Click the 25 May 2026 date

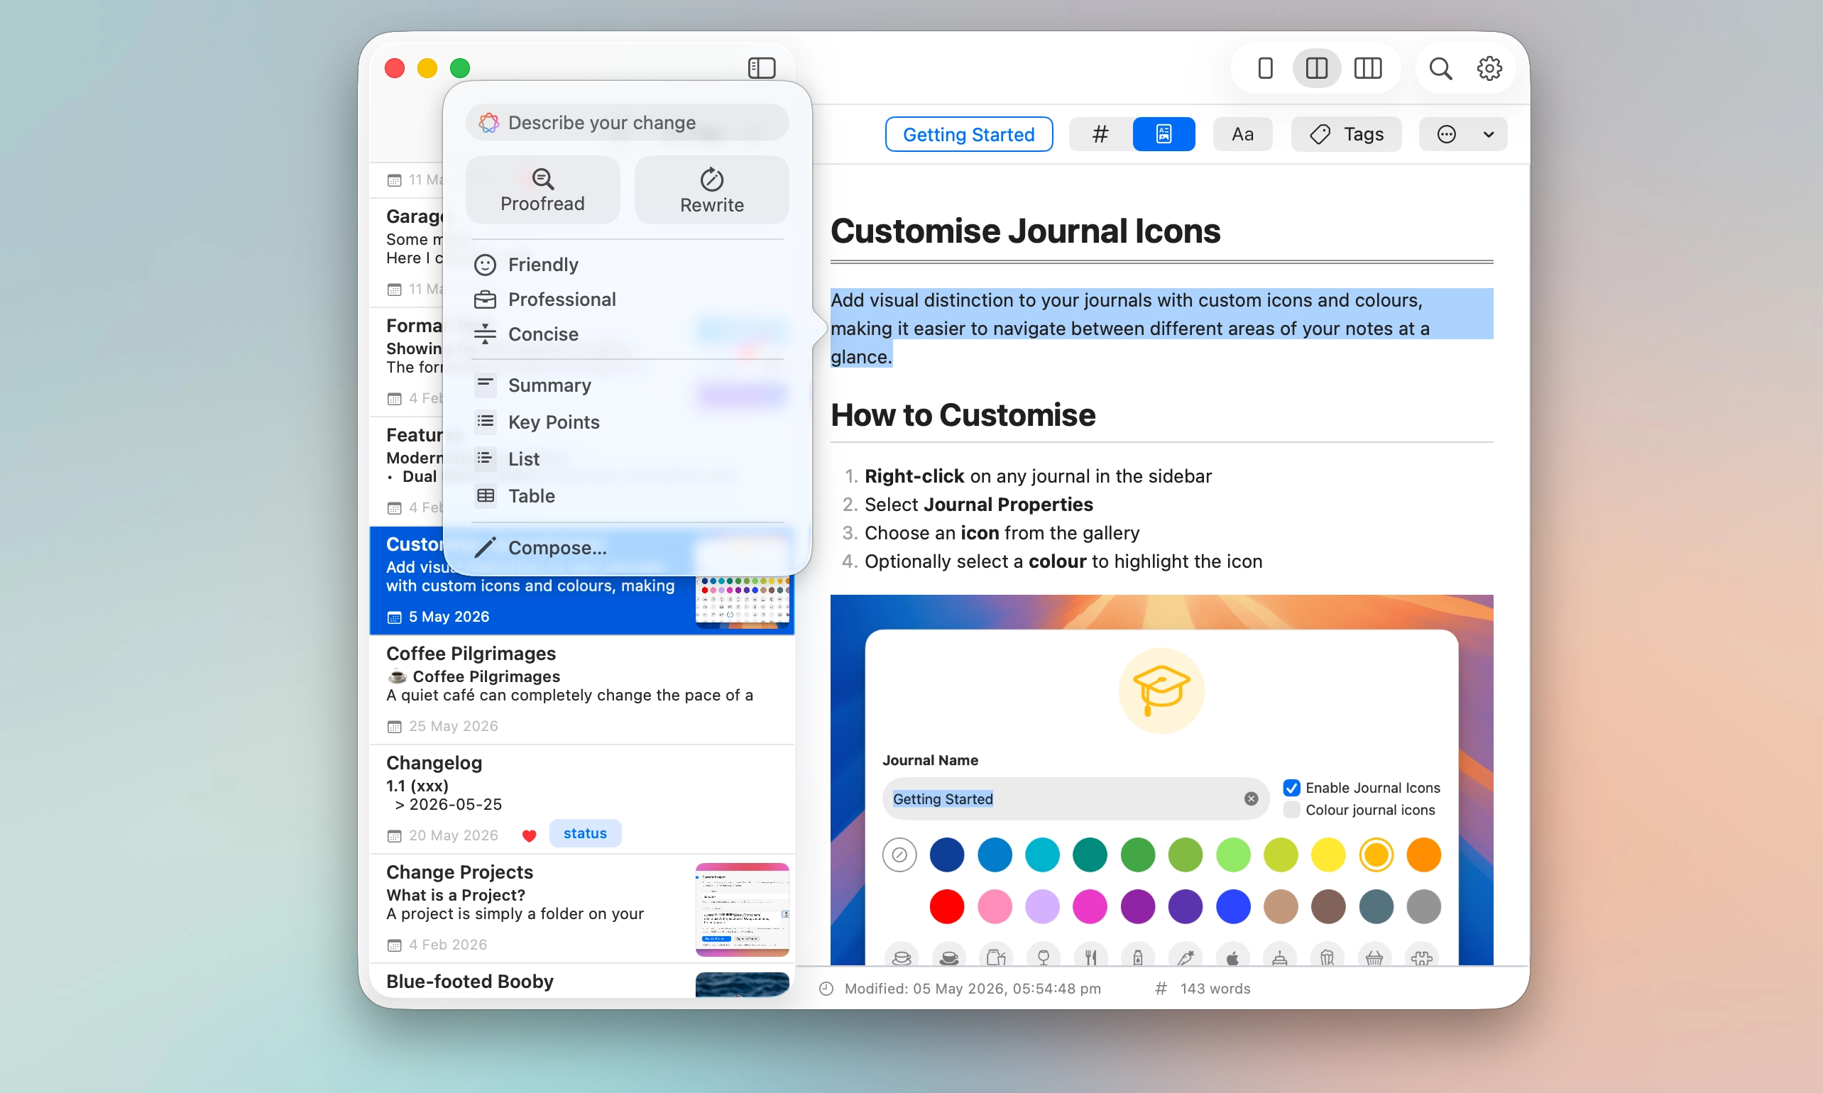[x=453, y=725]
